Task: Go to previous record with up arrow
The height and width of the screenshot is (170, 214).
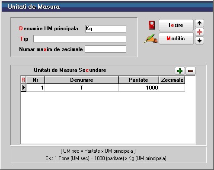Action: click(x=199, y=23)
